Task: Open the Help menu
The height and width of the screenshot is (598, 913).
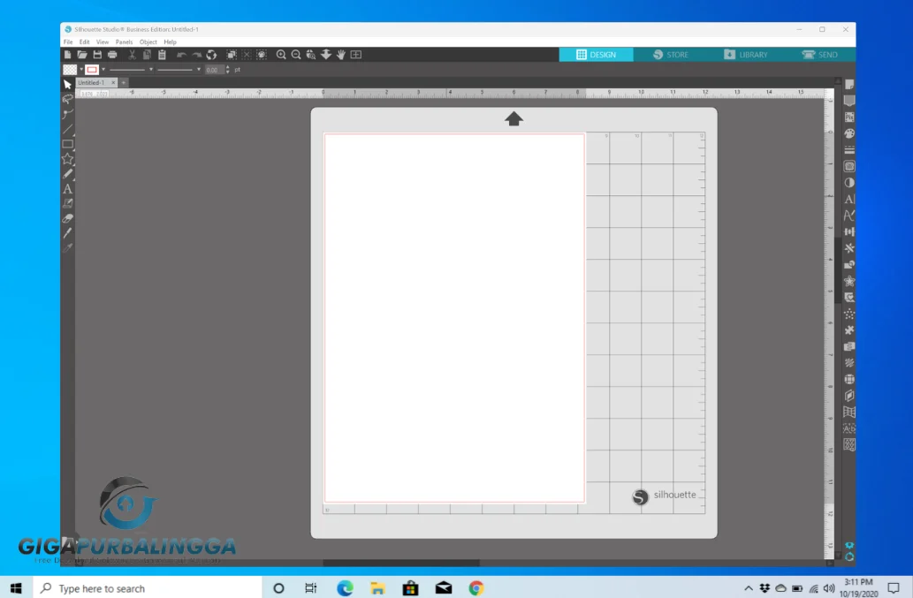Action: coord(170,42)
